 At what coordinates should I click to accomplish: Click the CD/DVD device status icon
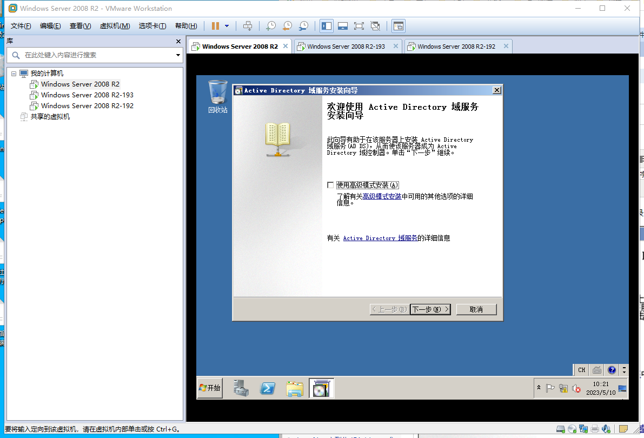(572, 429)
